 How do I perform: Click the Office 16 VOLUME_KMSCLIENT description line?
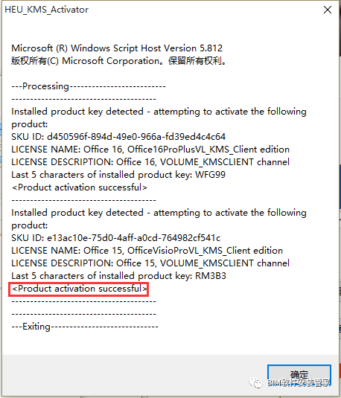pyautogui.click(x=150, y=162)
